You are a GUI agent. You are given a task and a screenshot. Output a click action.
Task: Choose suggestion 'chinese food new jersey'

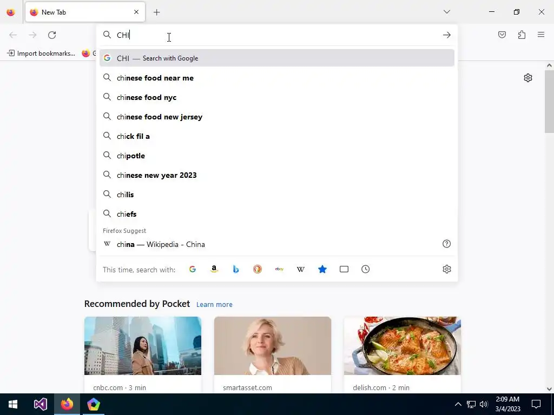coord(276,117)
